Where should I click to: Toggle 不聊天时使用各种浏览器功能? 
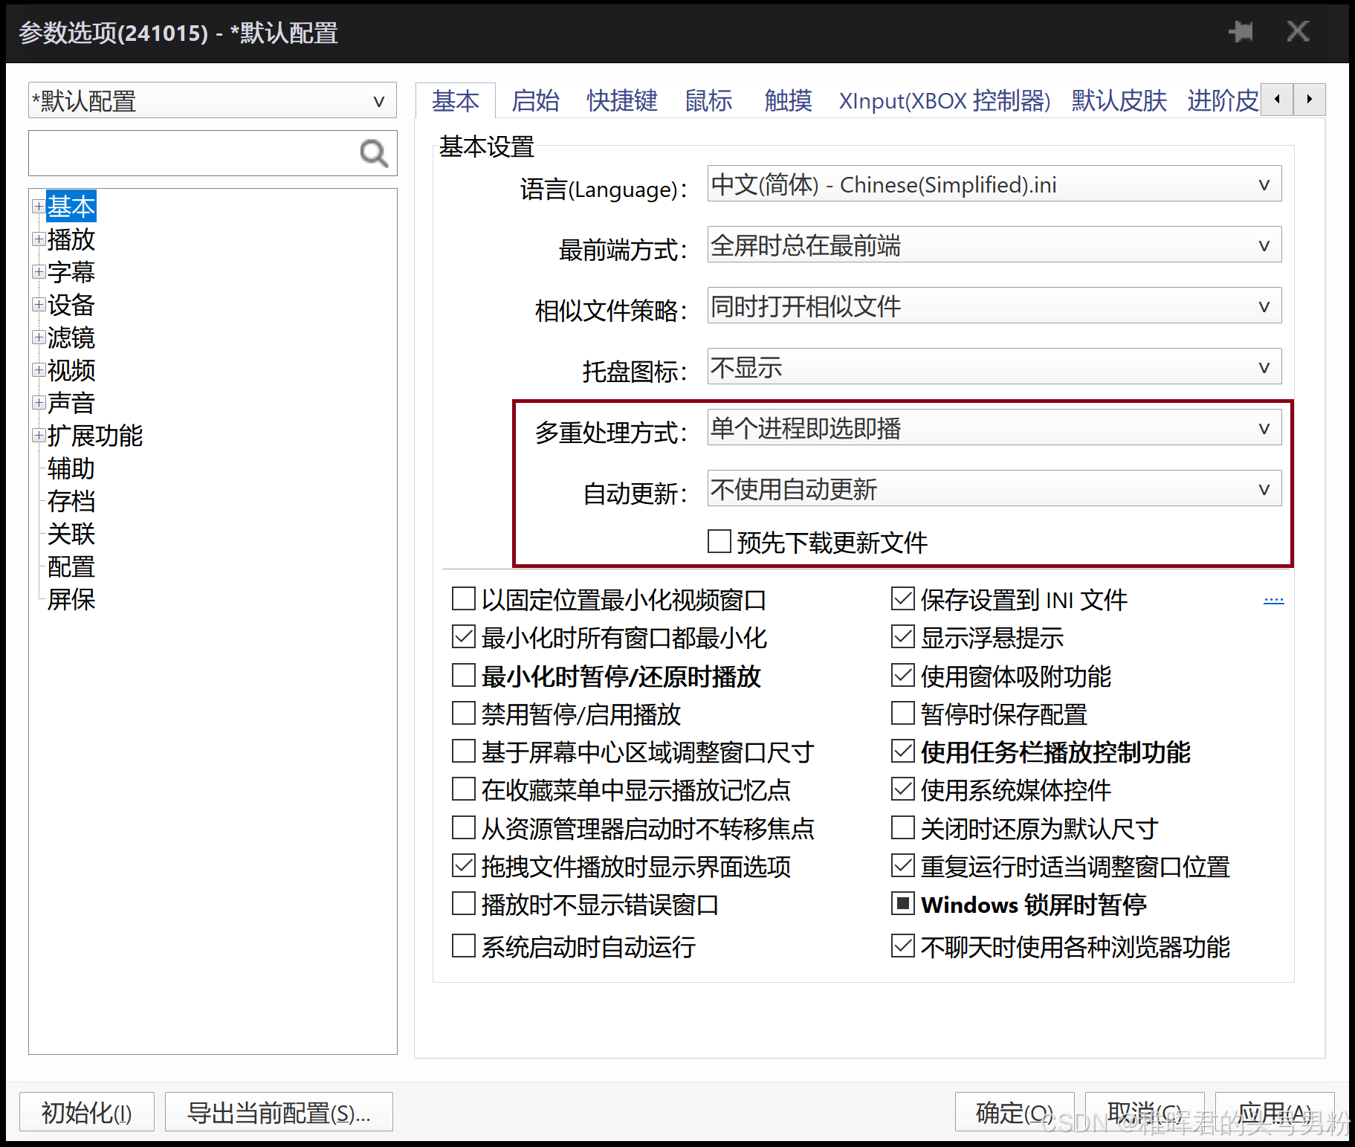tap(903, 946)
